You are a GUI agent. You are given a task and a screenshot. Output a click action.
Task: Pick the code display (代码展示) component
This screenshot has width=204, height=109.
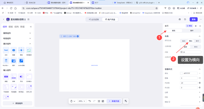point(29,50)
